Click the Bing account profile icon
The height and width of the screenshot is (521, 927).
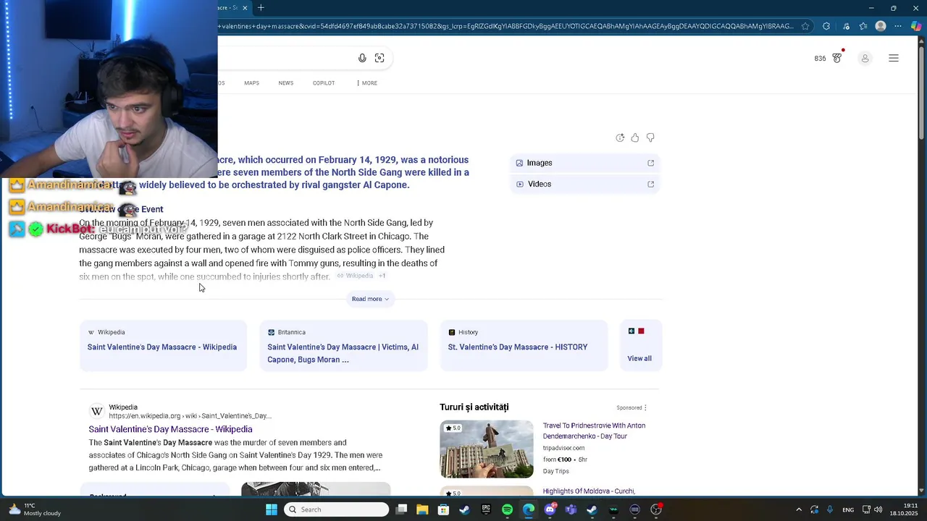[865, 58]
